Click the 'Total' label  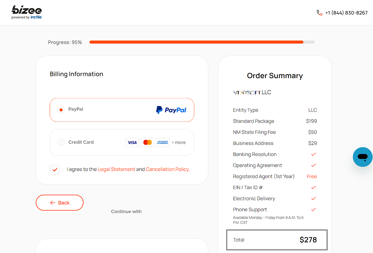(239, 240)
